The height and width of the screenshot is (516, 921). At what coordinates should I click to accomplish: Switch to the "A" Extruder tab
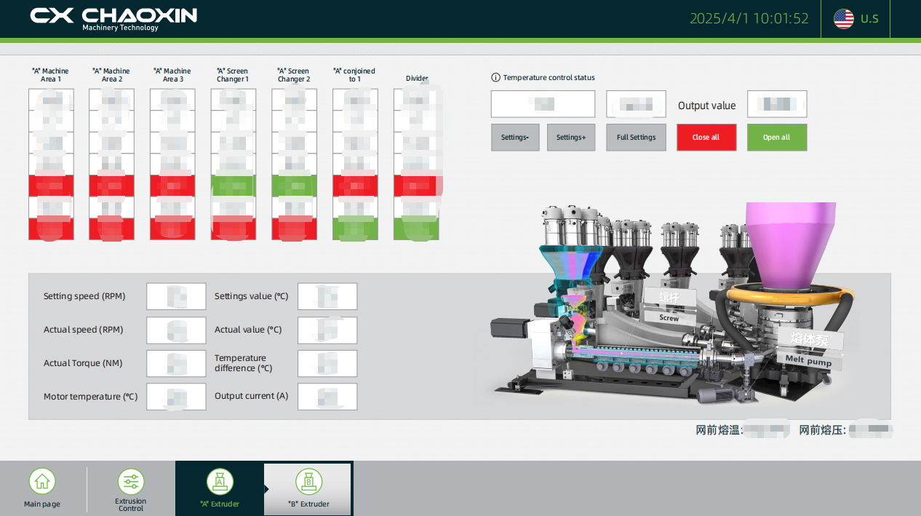[x=220, y=488]
